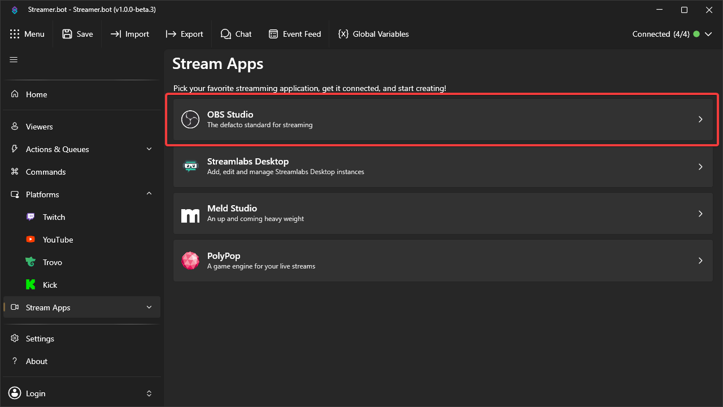
Task: Open the Import dialog
Action: click(x=129, y=34)
